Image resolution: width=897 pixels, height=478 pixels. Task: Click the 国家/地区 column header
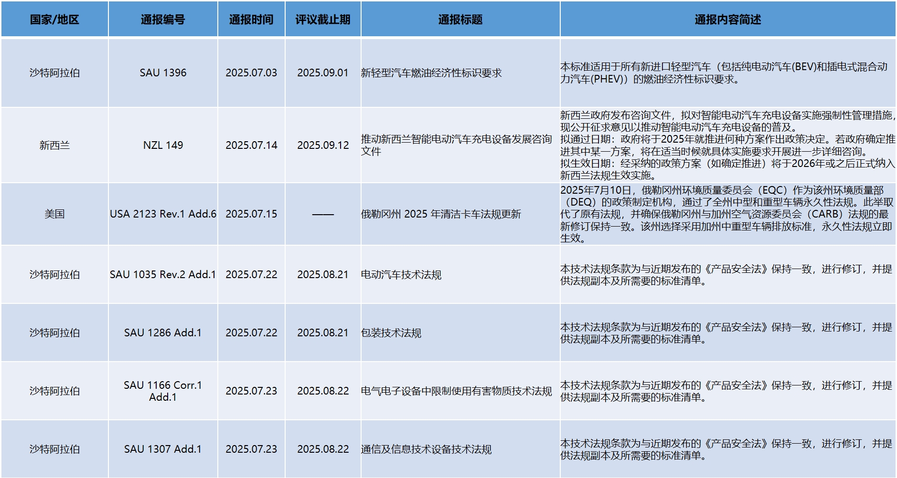tap(54, 20)
